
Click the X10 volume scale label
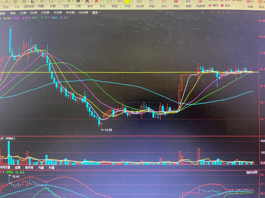tap(263, 163)
